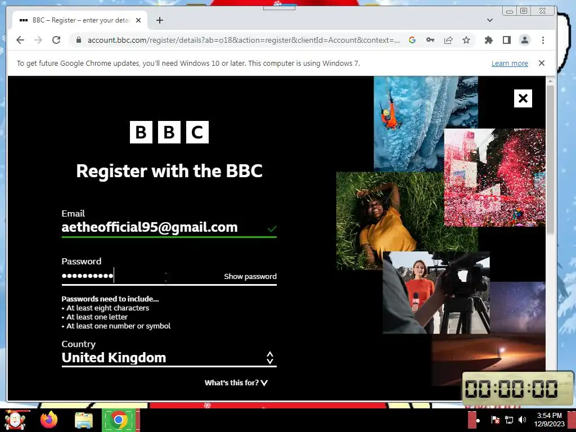The width and height of the screenshot is (576, 432).
Task: Open the volume speaker icon
Action: tap(522, 420)
